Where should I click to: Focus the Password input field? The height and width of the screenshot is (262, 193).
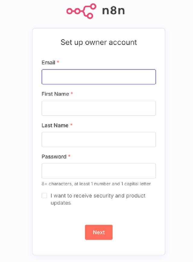99,171
